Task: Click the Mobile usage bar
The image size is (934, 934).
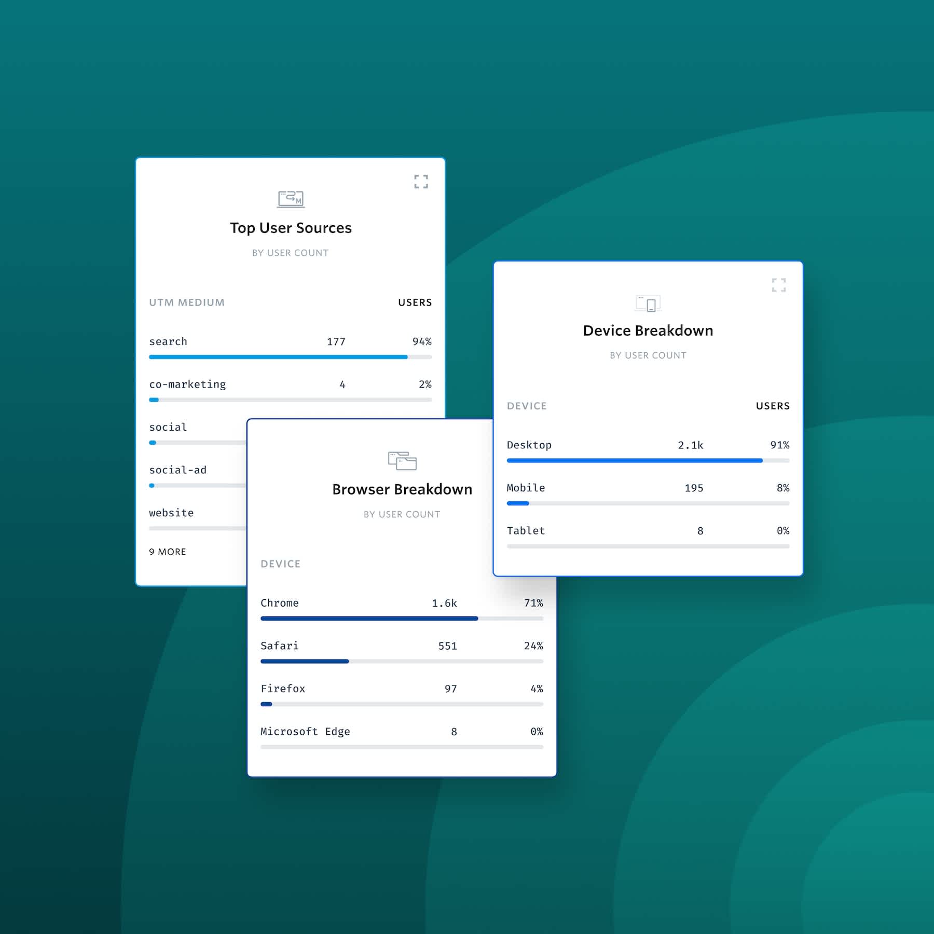Action: click(648, 503)
